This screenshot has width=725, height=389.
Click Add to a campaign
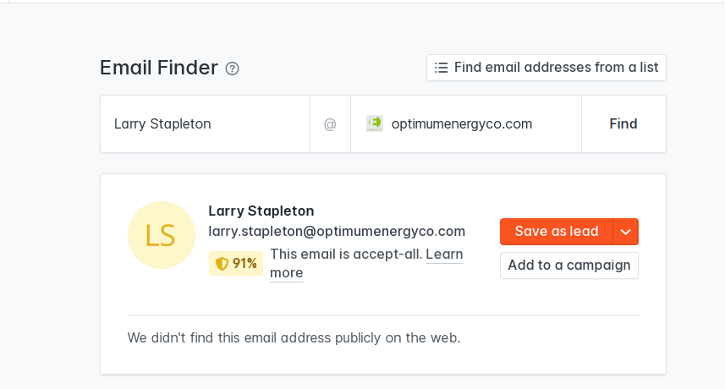tap(568, 266)
